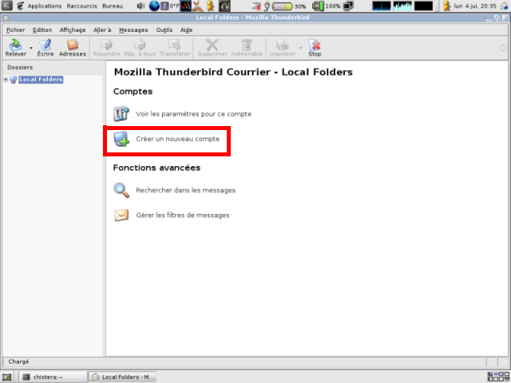
Task: Open the dropdown arrow beside Relever
Action: click(31, 48)
